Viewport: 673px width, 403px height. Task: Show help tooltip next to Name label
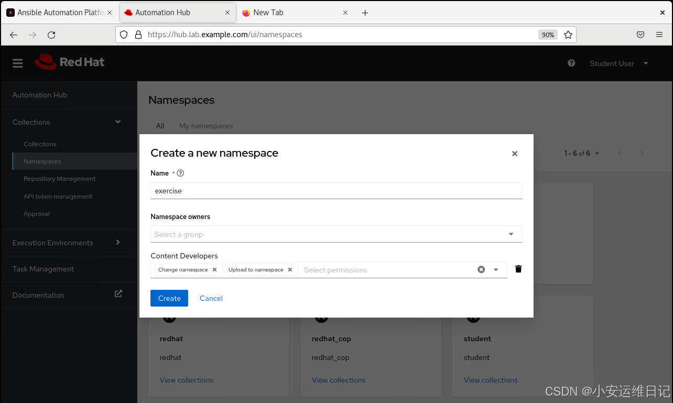(x=181, y=173)
